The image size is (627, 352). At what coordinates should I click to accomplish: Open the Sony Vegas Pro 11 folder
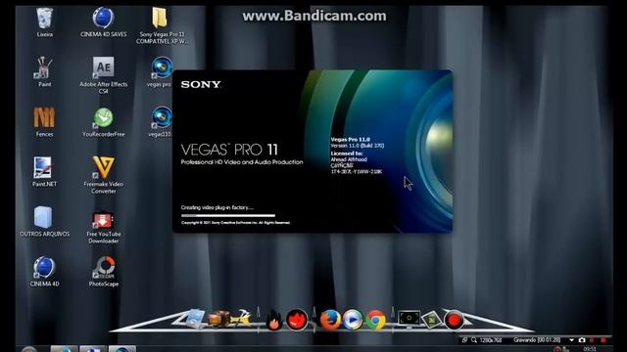[162, 24]
